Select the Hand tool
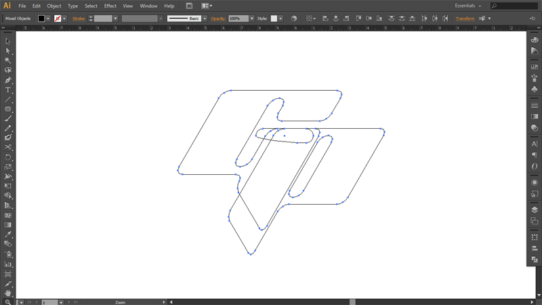 [x=8, y=293]
